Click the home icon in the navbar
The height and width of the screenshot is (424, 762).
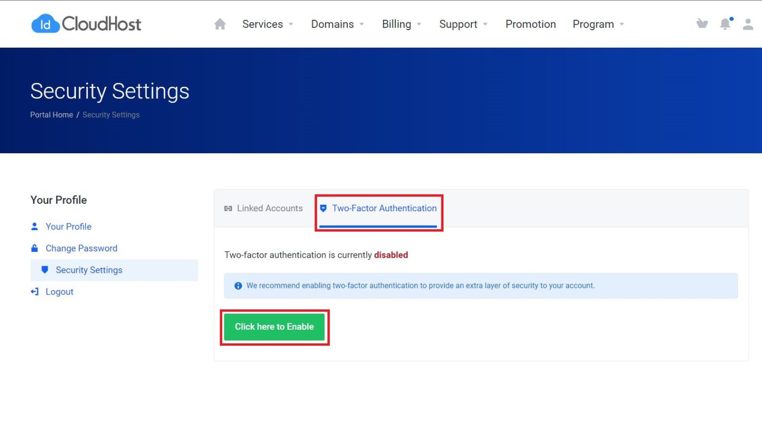click(220, 23)
